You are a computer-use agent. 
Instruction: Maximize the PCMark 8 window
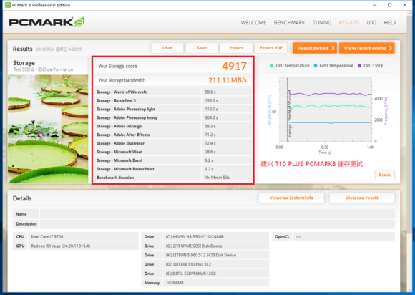pos(389,5)
